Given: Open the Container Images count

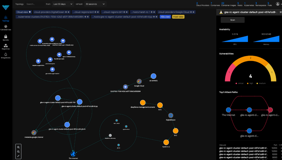Looking at the screenshot, I should (229, 4).
